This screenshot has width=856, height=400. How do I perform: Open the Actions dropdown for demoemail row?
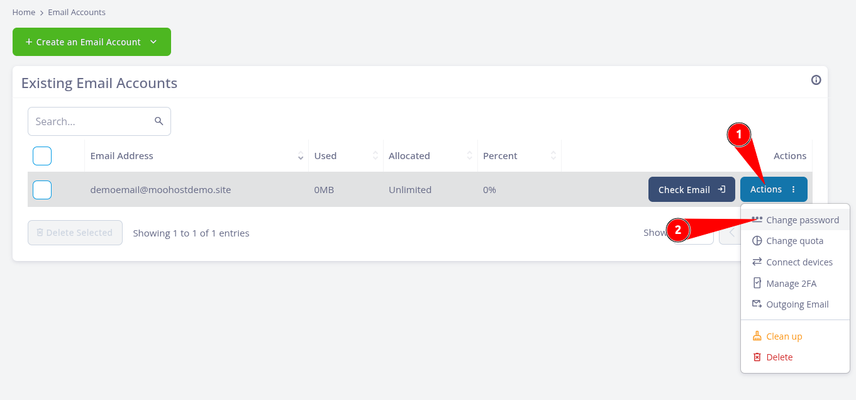point(773,189)
